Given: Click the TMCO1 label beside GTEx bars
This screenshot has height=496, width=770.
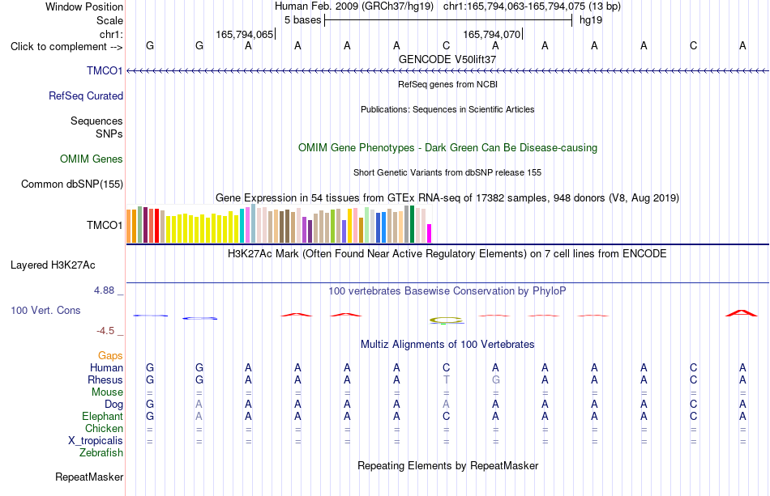Looking at the screenshot, I should click(x=105, y=225).
